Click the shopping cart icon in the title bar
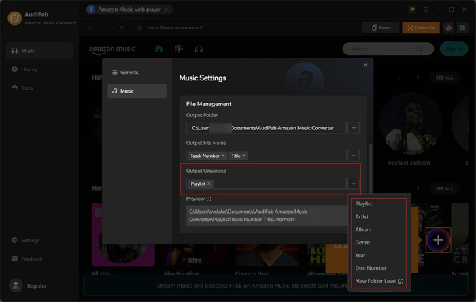Screen dimensions: 476x302 point(412,10)
